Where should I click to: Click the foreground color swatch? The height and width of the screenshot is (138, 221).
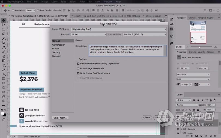2,113
